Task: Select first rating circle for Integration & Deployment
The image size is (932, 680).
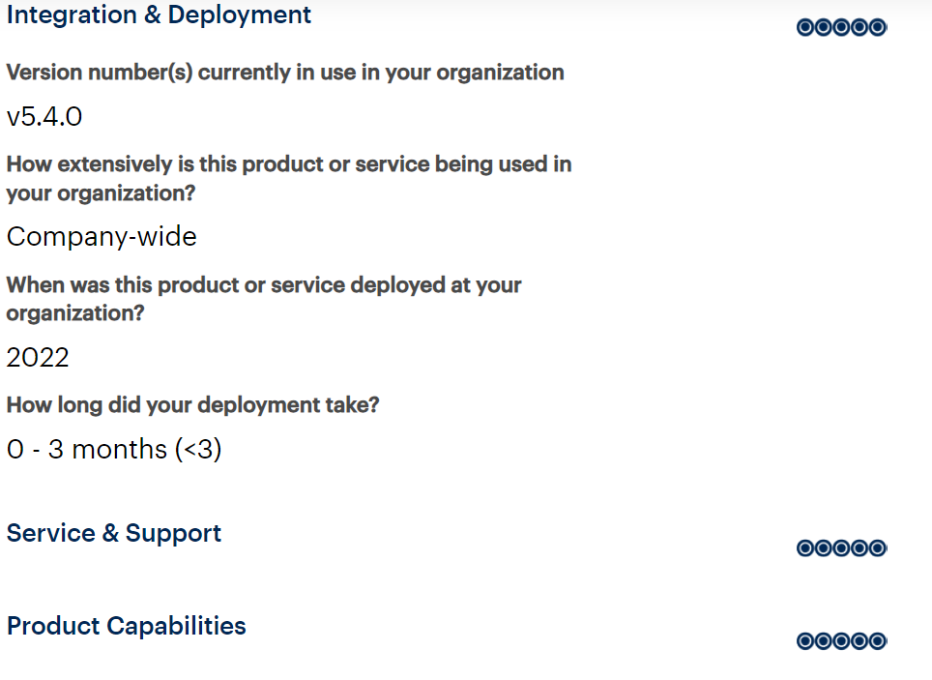Action: pos(805,27)
